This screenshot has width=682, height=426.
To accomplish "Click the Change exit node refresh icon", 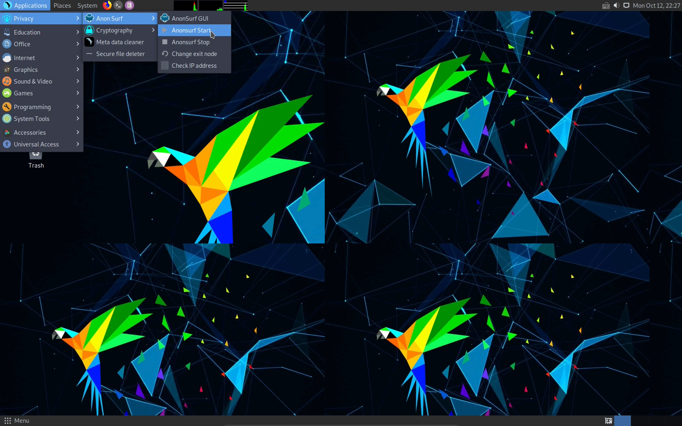I will [x=165, y=54].
